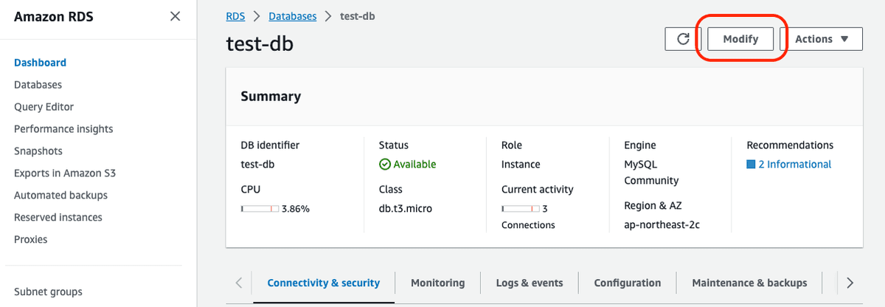Open Databases in the sidebar
The width and height of the screenshot is (885, 307).
38,85
